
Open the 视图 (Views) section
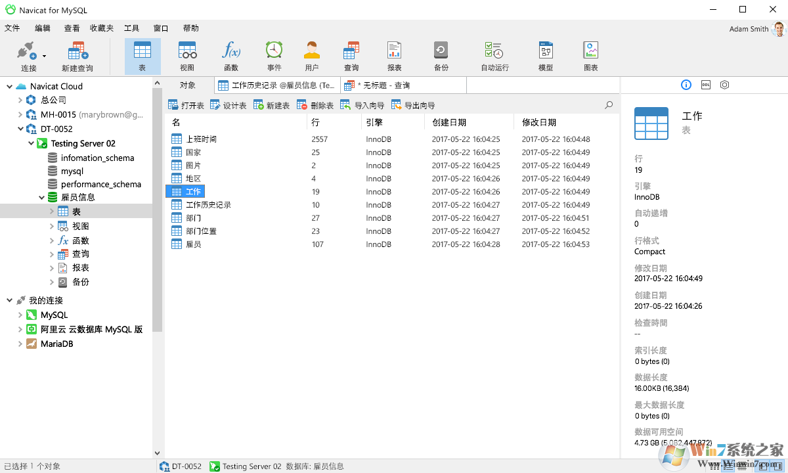point(186,56)
